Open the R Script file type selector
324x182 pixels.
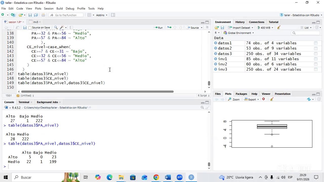tap(204, 96)
